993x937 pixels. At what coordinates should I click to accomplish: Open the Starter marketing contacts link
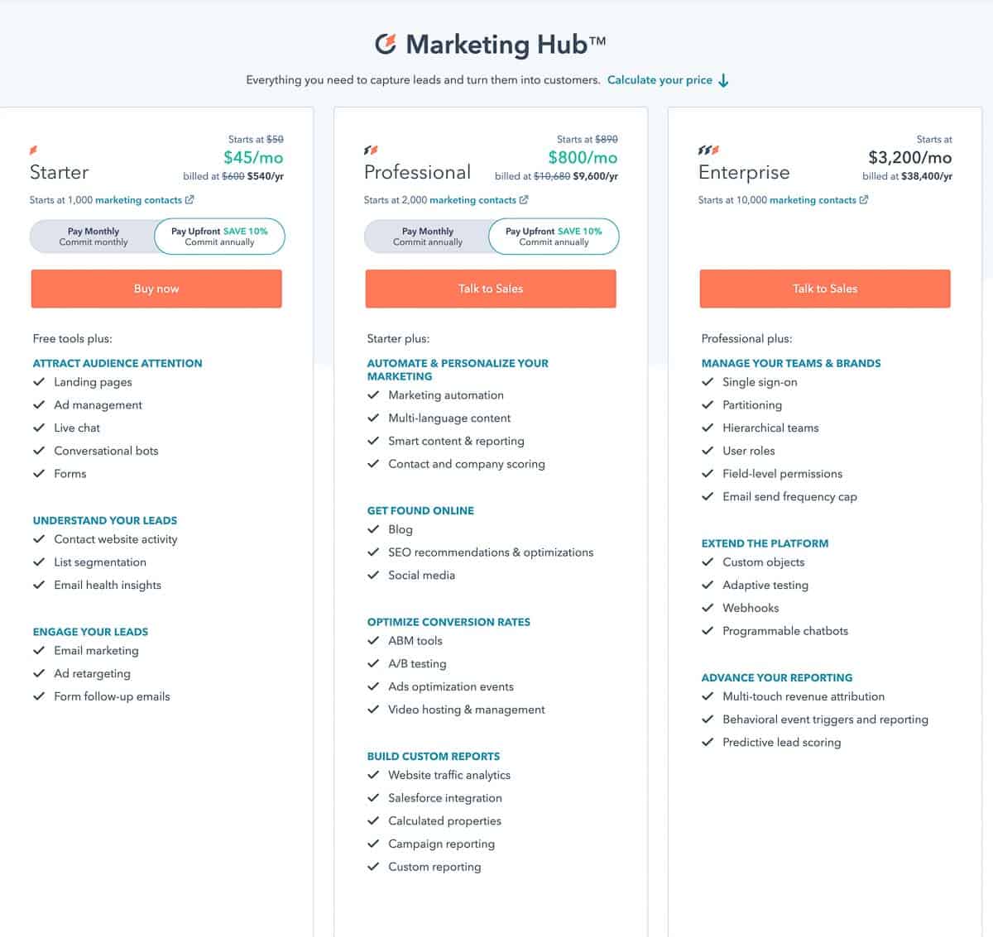(x=138, y=200)
